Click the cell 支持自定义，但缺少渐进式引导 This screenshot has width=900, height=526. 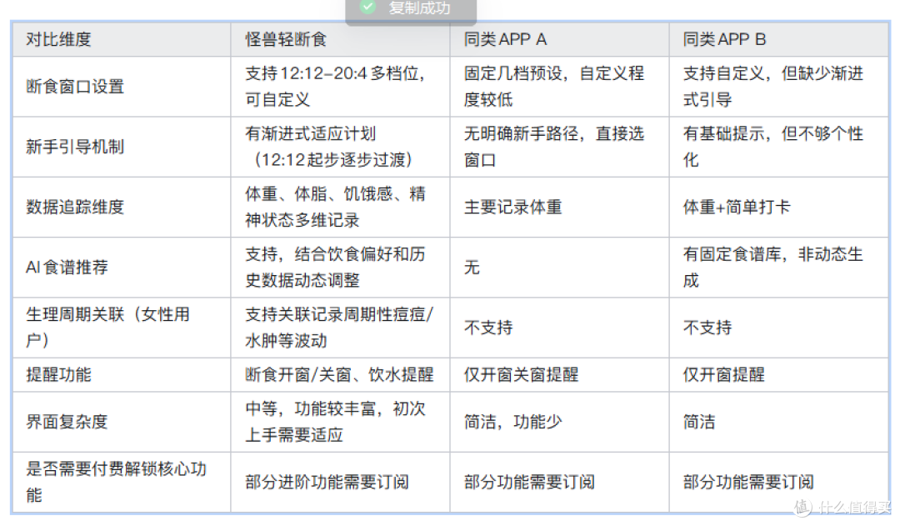(779, 87)
